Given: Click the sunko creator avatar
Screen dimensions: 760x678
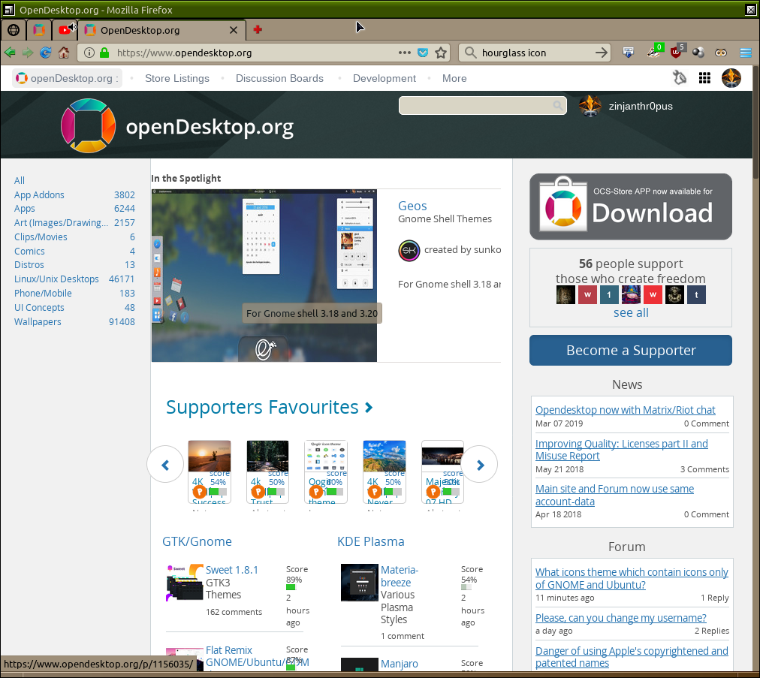Looking at the screenshot, I should pos(409,250).
